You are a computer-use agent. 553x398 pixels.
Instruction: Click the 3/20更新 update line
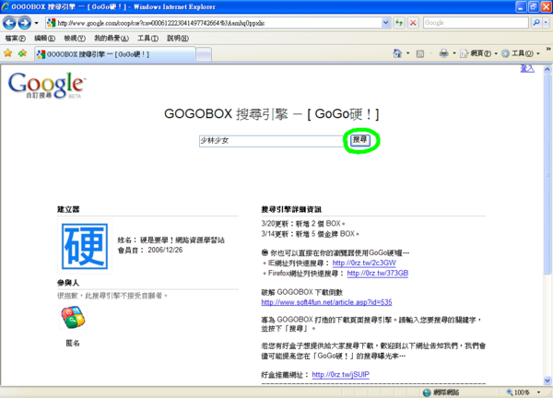pos(303,224)
